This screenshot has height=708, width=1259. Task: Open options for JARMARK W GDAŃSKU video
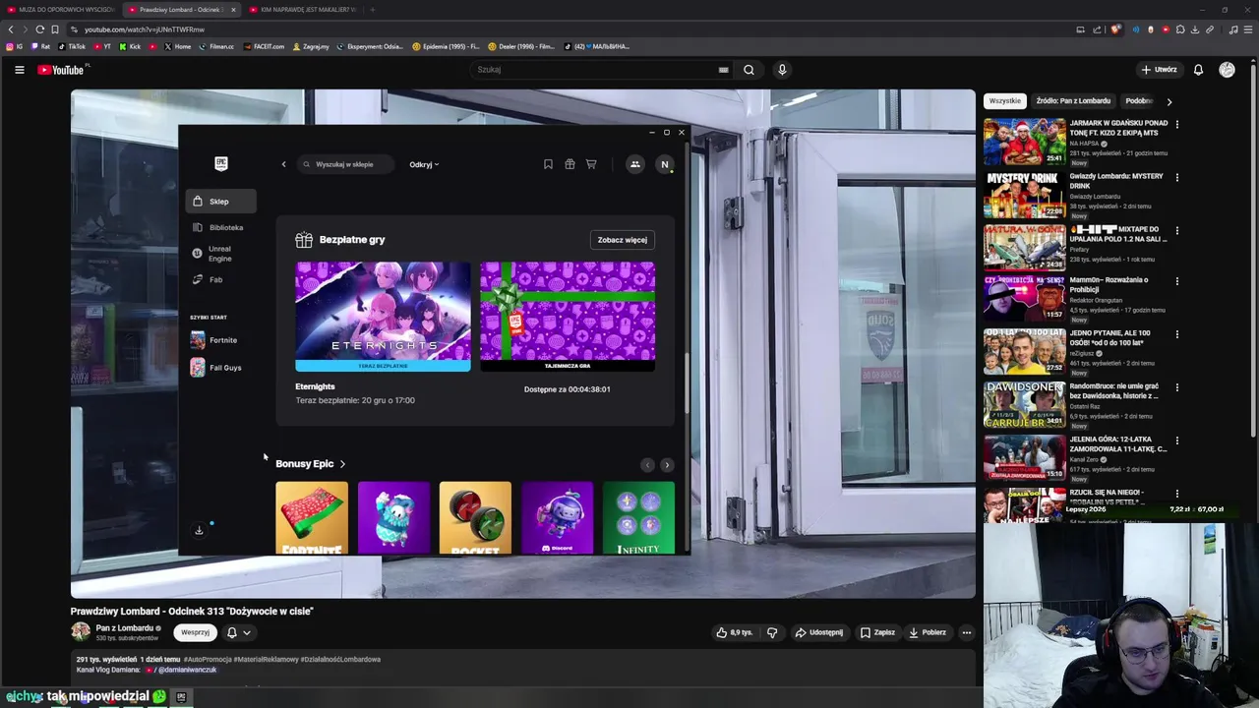coord(1176,124)
